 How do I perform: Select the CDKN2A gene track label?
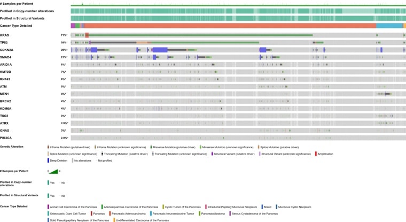7,50
